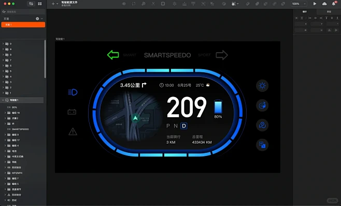Collapse the artboard row in layers list
The image size is (341, 206).
coord(3,100)
